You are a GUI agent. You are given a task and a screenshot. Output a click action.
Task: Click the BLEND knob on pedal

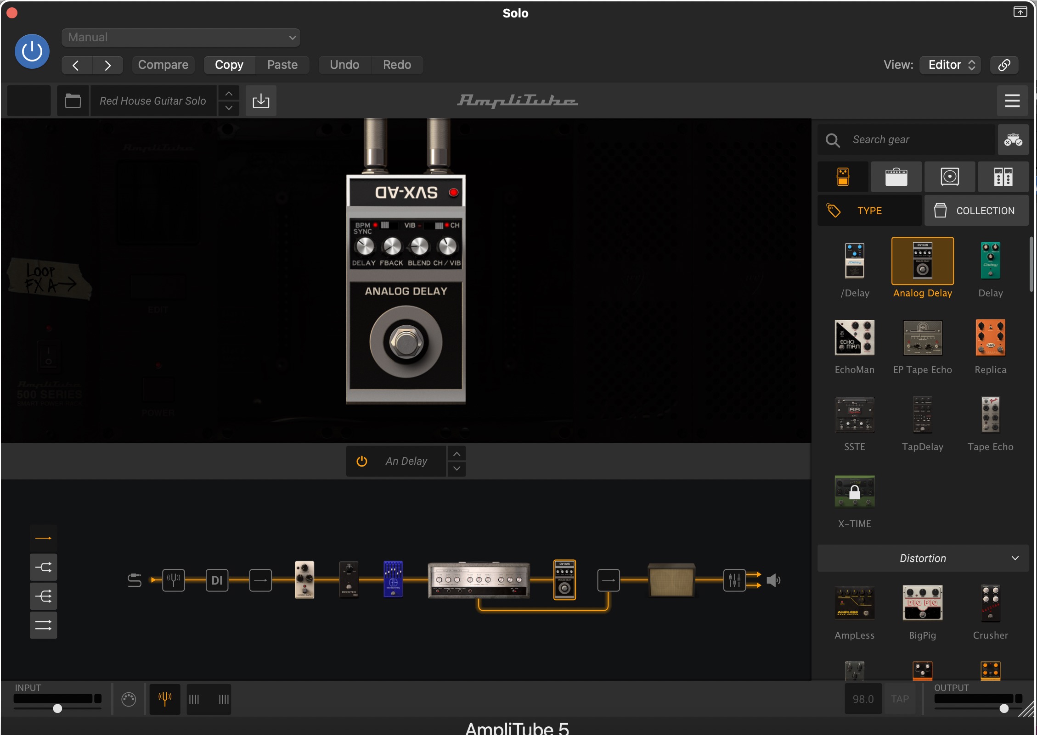coord(419,247)
